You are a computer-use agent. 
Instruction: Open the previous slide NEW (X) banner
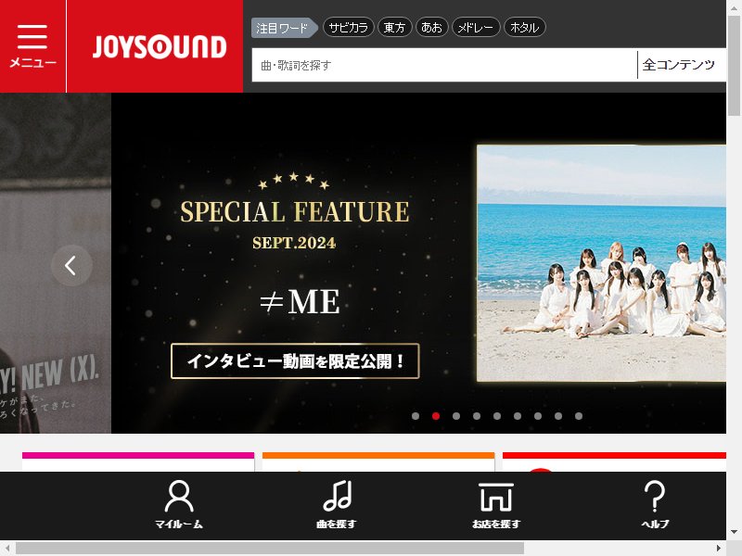[56, 263]
